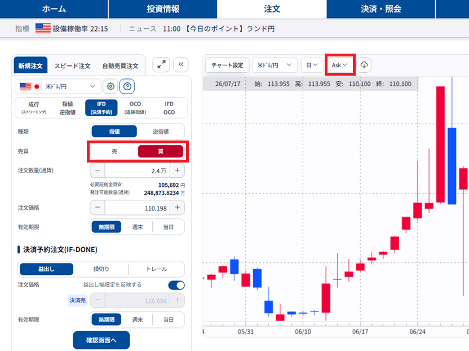Go to the 注文 tab
The width and height of the screenshot is (469, 351).
coord(272,9)
